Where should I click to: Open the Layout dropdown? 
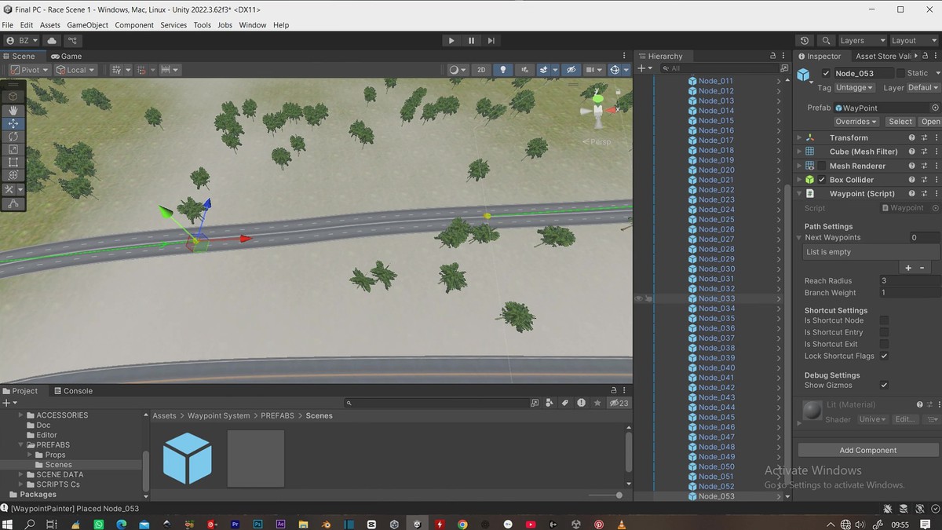[x=913, y=41]
